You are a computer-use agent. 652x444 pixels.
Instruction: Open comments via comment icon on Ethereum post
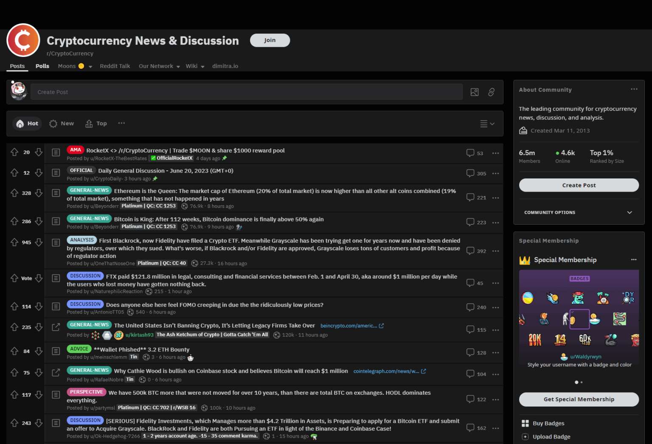point(470,197)
